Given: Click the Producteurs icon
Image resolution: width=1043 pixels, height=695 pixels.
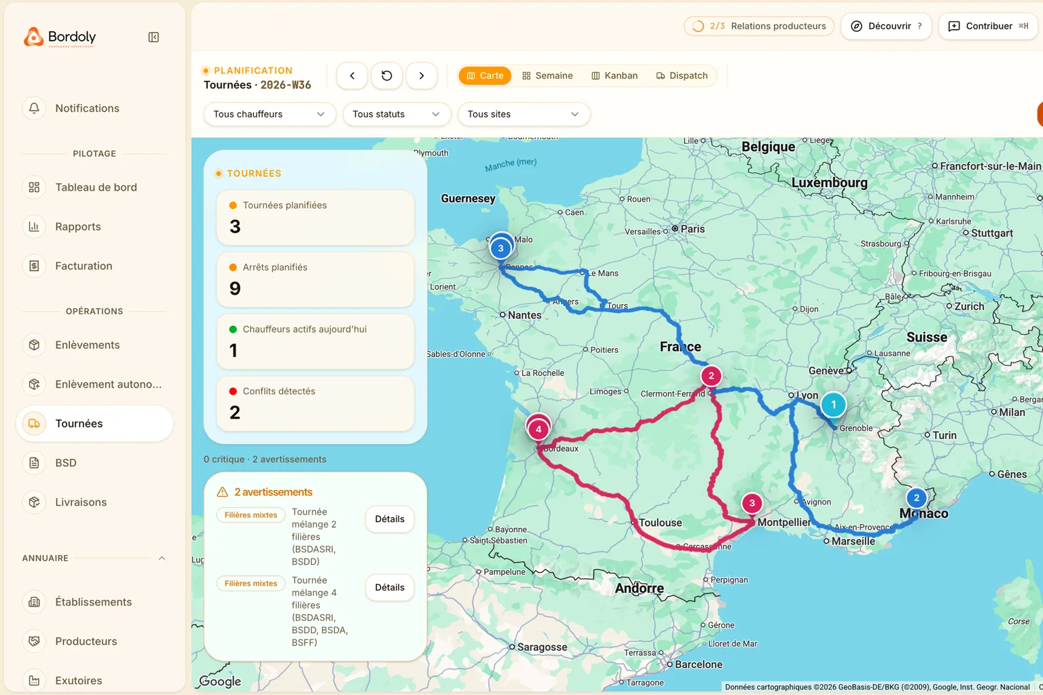Looking at the screenshot, I should pos(34,641).
